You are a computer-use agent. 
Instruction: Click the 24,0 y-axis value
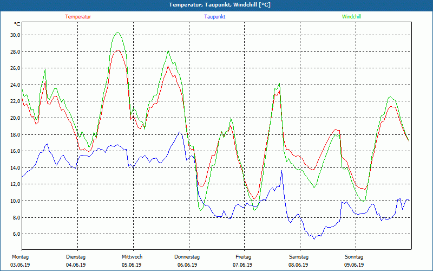(x=16, y=85)
